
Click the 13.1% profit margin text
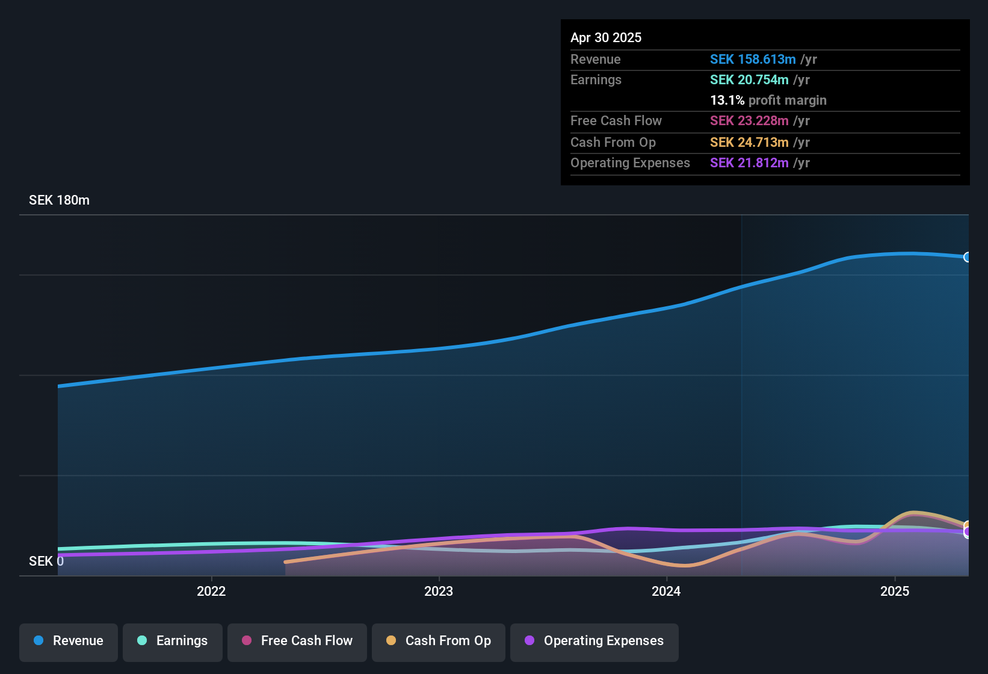tap(768, 100)
